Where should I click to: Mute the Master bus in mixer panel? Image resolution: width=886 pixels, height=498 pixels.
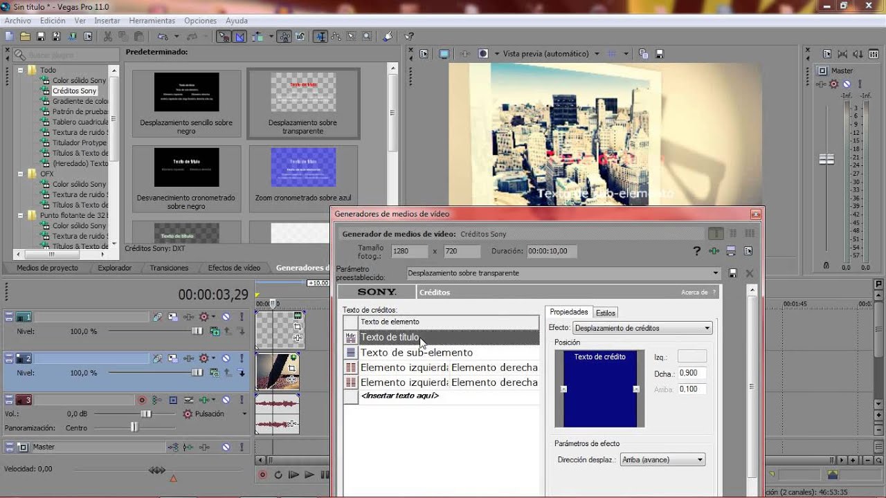tap(847, 84)
